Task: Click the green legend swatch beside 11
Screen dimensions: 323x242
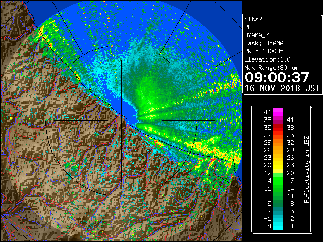Action: coord(278,188)
